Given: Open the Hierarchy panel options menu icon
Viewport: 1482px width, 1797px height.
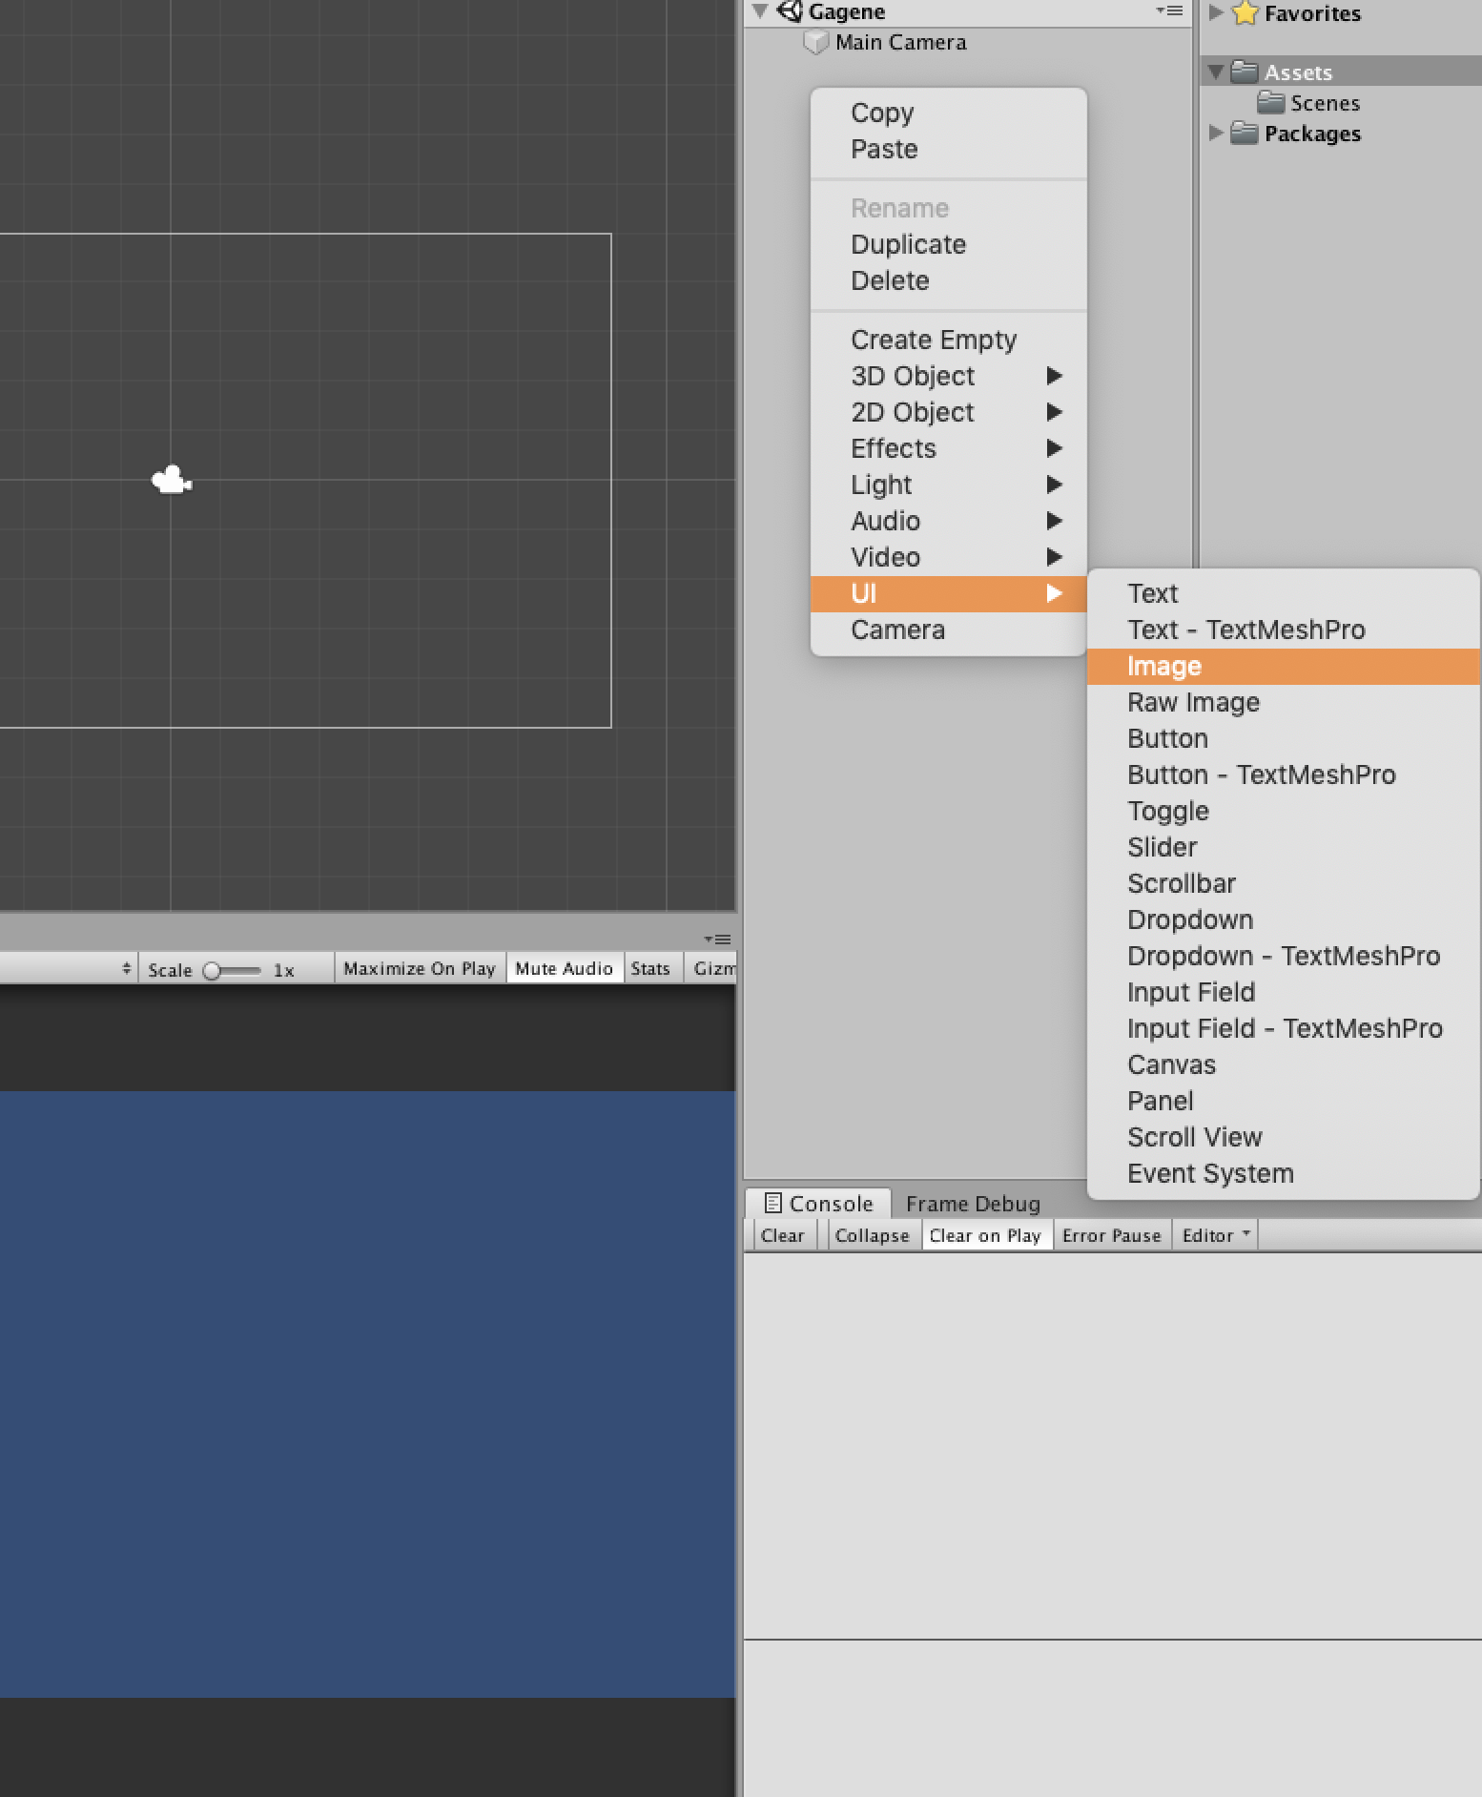Looking at the screenshot, I should coord(1169,10).
